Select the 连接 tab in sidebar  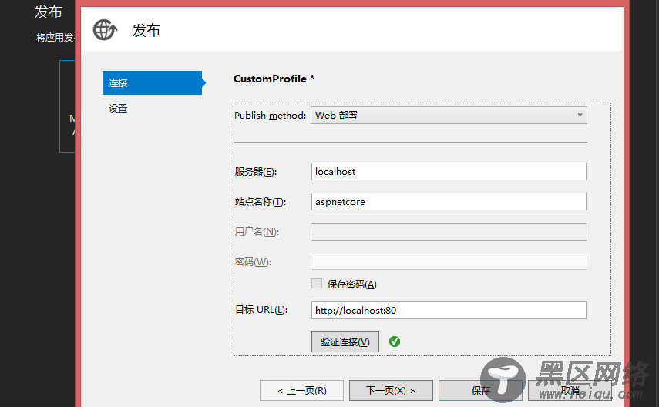pyautogui.click(x=152, y=82)
